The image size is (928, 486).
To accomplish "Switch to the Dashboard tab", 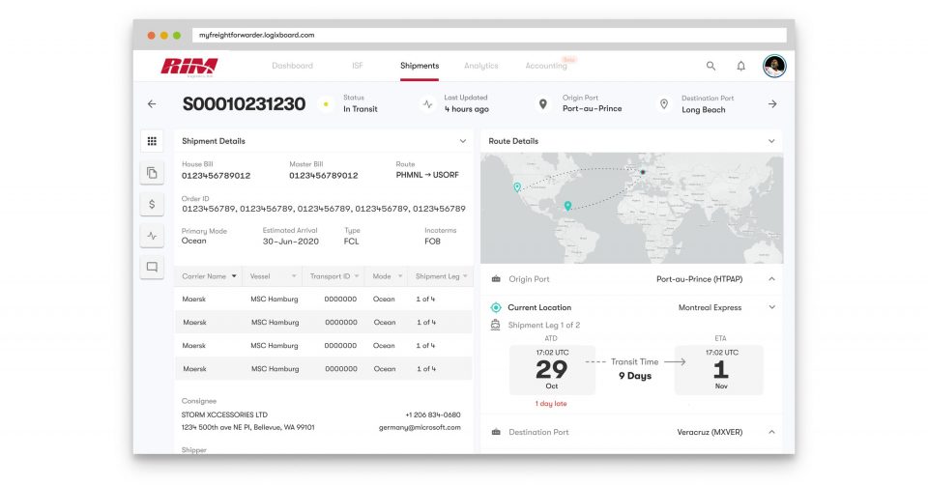I will tap(292, 66).
